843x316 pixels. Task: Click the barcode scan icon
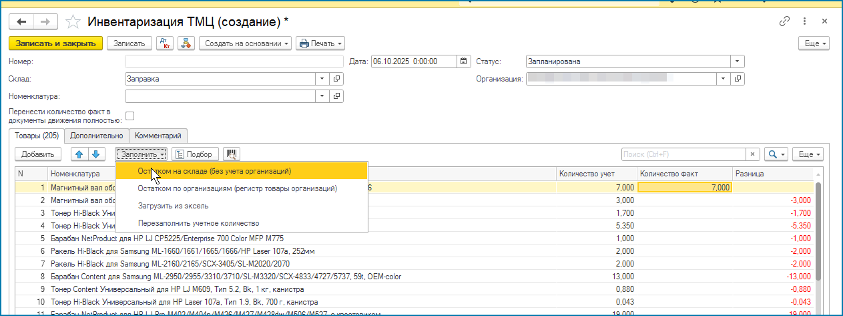[x=231, y=154]
